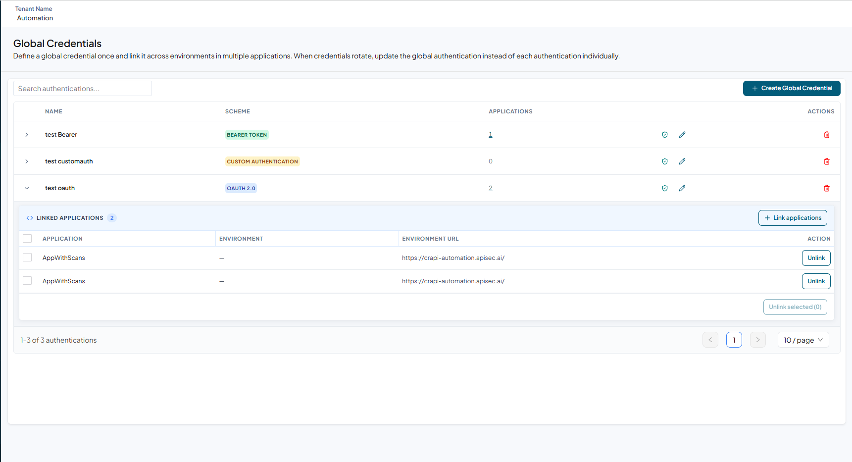Click Unlink selected (0) button
The height and width of the screenshot is (462, 852).
point(795,307)
